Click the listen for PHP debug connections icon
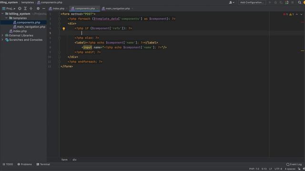This screenshot has width=305, height=171. [287, 2]
